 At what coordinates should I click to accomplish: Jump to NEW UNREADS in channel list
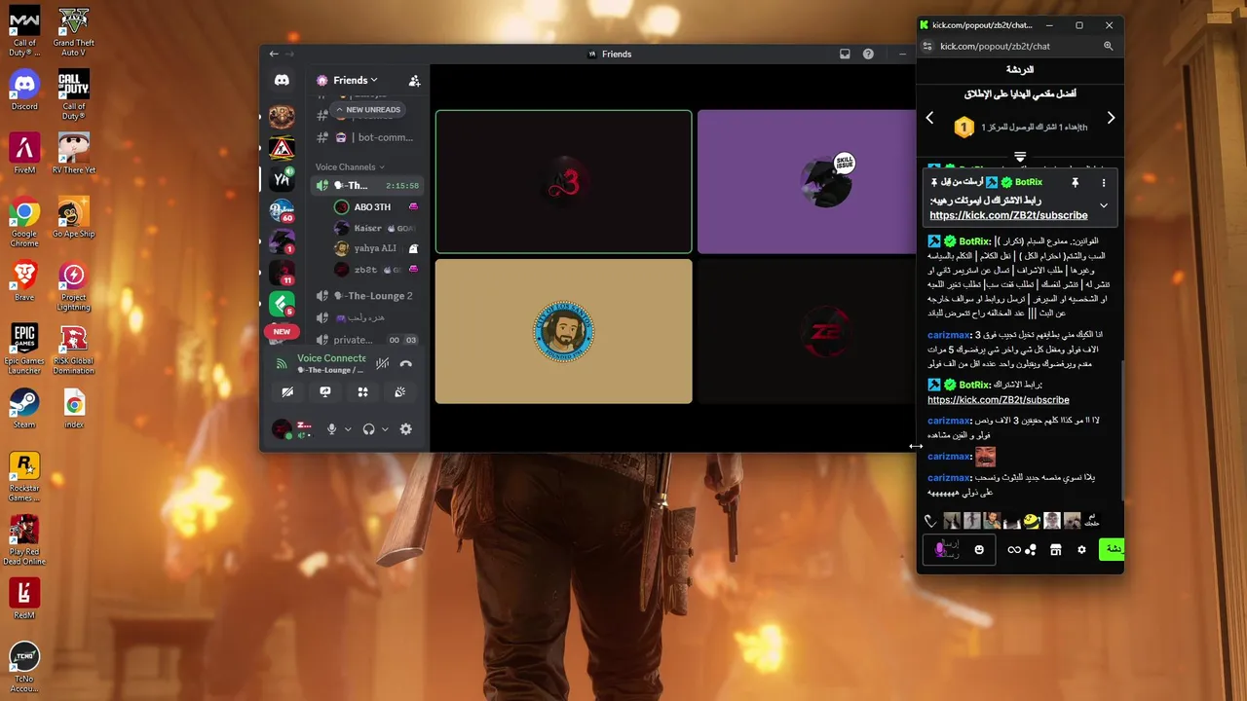point(367,110)
